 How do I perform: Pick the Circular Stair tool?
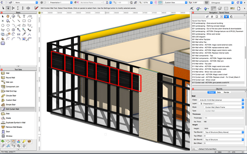pyautogui.click(x=11, y=96)
